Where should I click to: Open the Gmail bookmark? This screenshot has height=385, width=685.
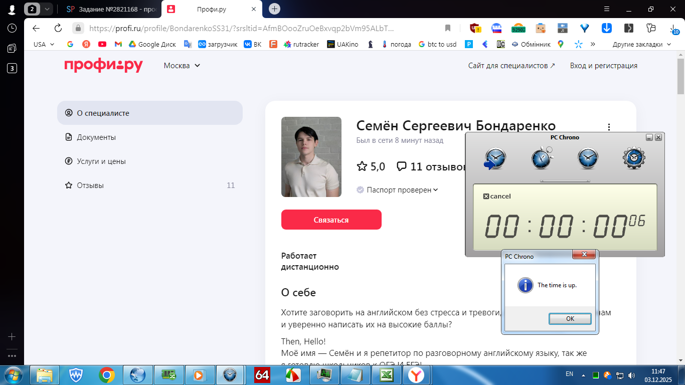118,44
